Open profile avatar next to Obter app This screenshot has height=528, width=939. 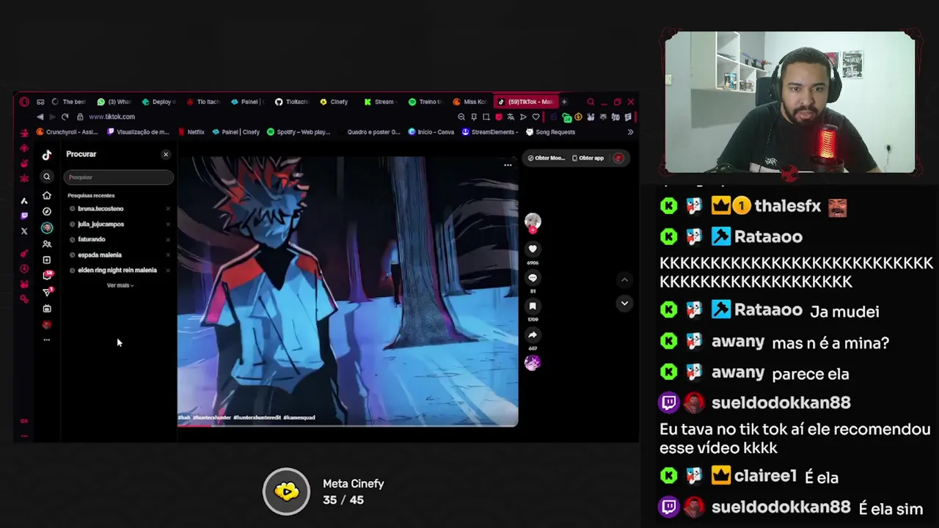pos(618,158)
